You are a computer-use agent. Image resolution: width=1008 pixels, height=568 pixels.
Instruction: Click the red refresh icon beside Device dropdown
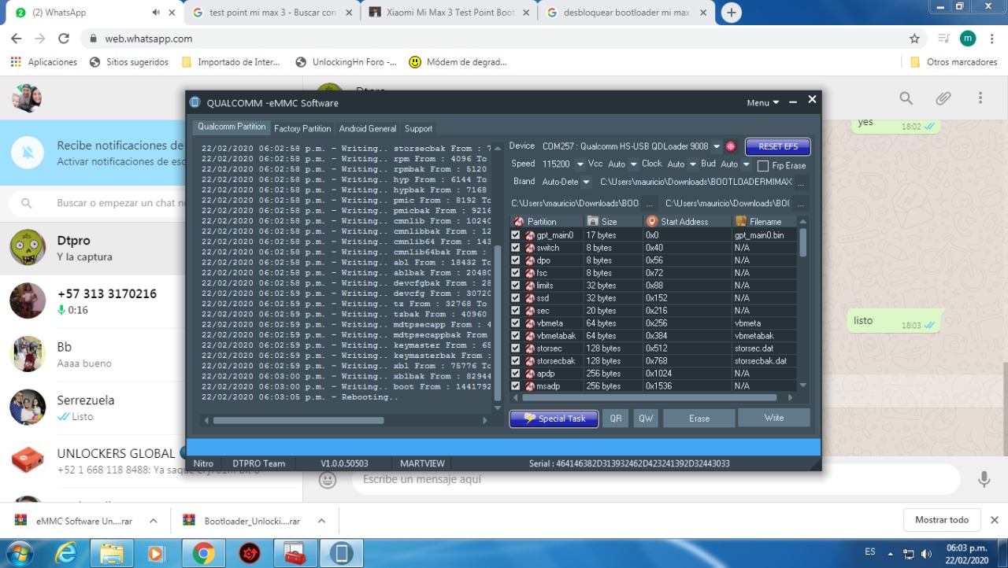click(731, 146)
